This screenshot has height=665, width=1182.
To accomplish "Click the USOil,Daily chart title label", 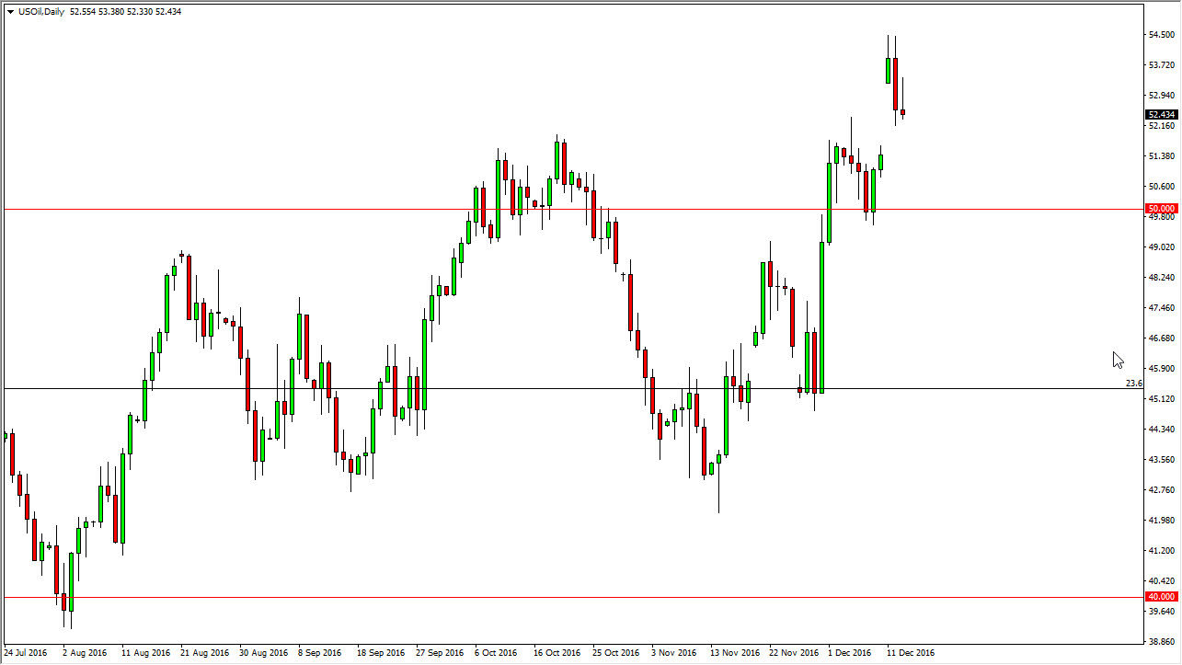I will 41,12.
